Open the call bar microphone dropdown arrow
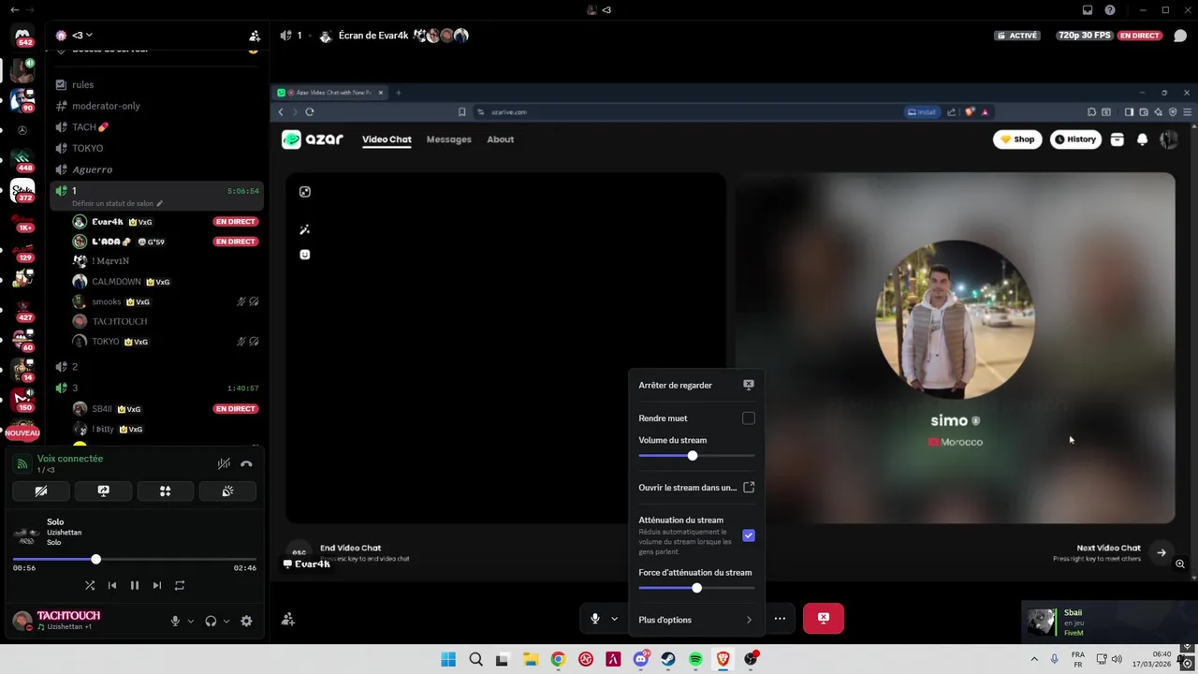The height and width of the screenshot is (674, 1198). (x=615, y=618)
